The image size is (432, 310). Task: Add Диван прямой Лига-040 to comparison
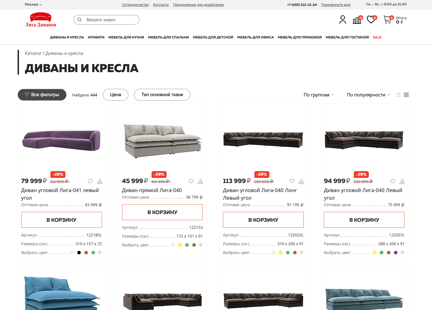pyautogui.click(x=200, y=181)
